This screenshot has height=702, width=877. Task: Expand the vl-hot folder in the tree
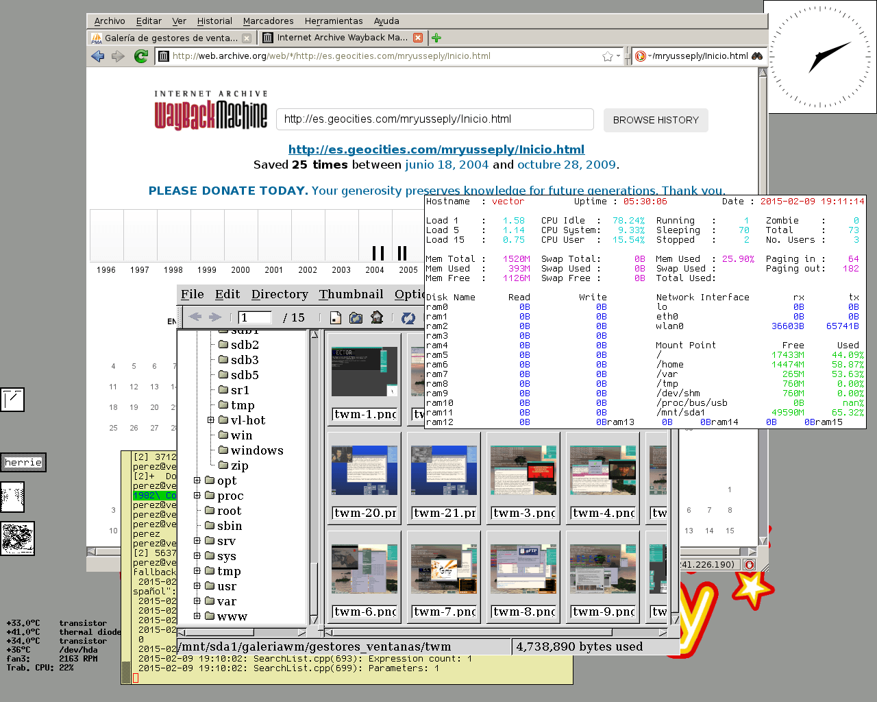[211, 420]
